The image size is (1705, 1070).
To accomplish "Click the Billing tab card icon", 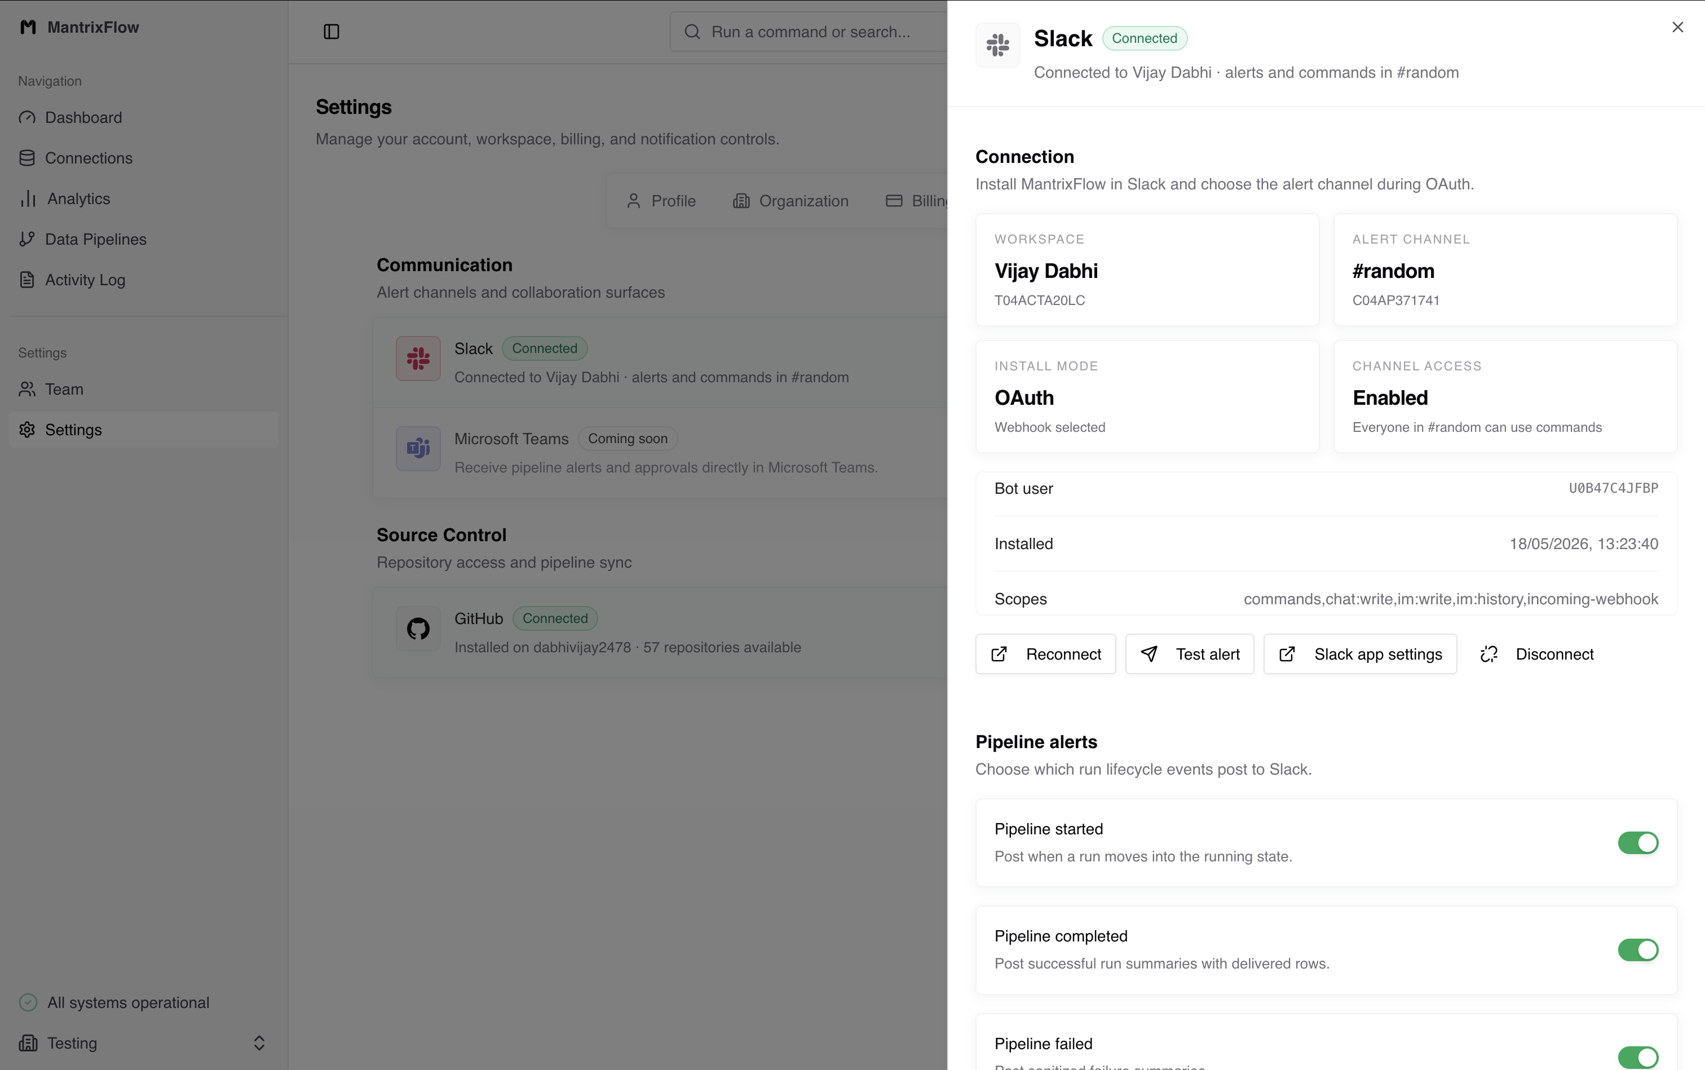I will tap(894, 201).
